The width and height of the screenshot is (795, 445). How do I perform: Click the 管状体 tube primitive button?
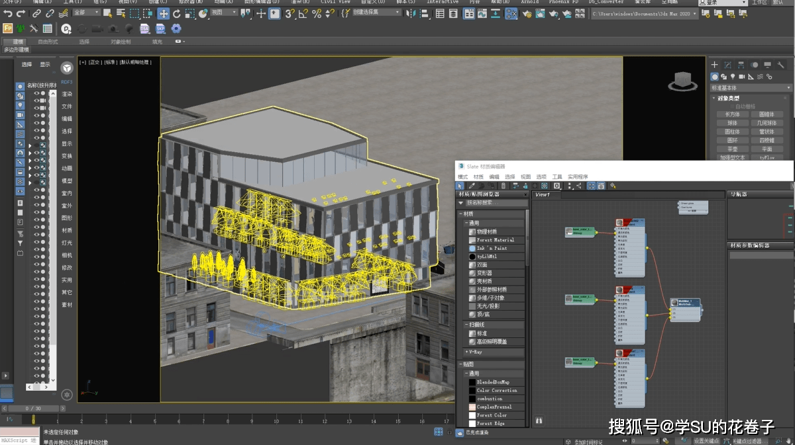click(x=767, y=132)
